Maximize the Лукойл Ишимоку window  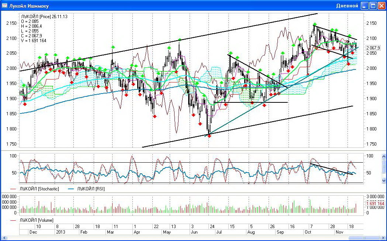tap(373, 6)
